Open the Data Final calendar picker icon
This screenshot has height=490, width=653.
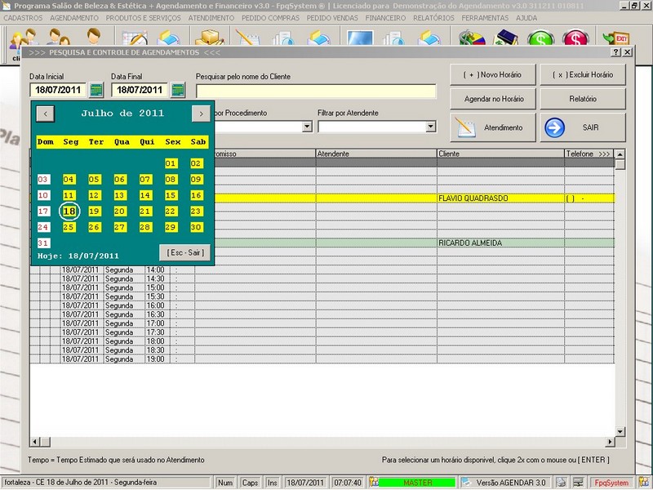(x=177, y=90)
